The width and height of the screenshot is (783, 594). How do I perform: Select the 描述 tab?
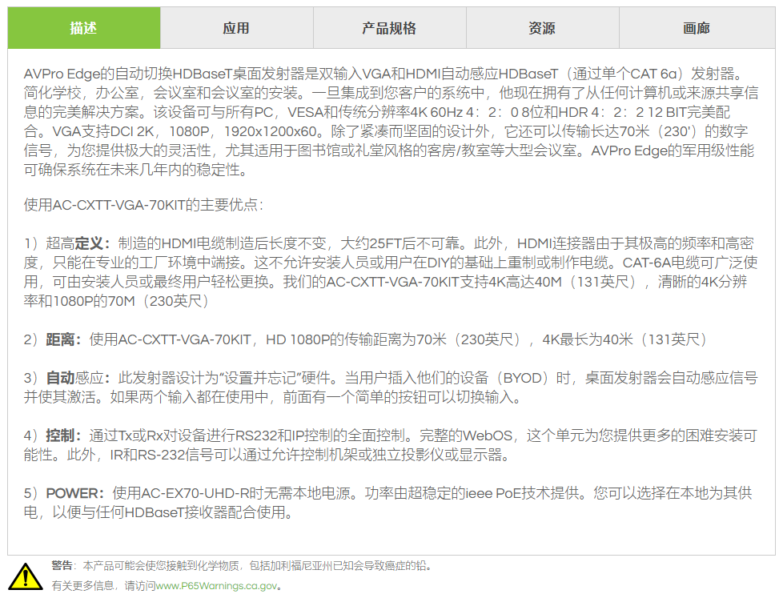tap(84, 28)
